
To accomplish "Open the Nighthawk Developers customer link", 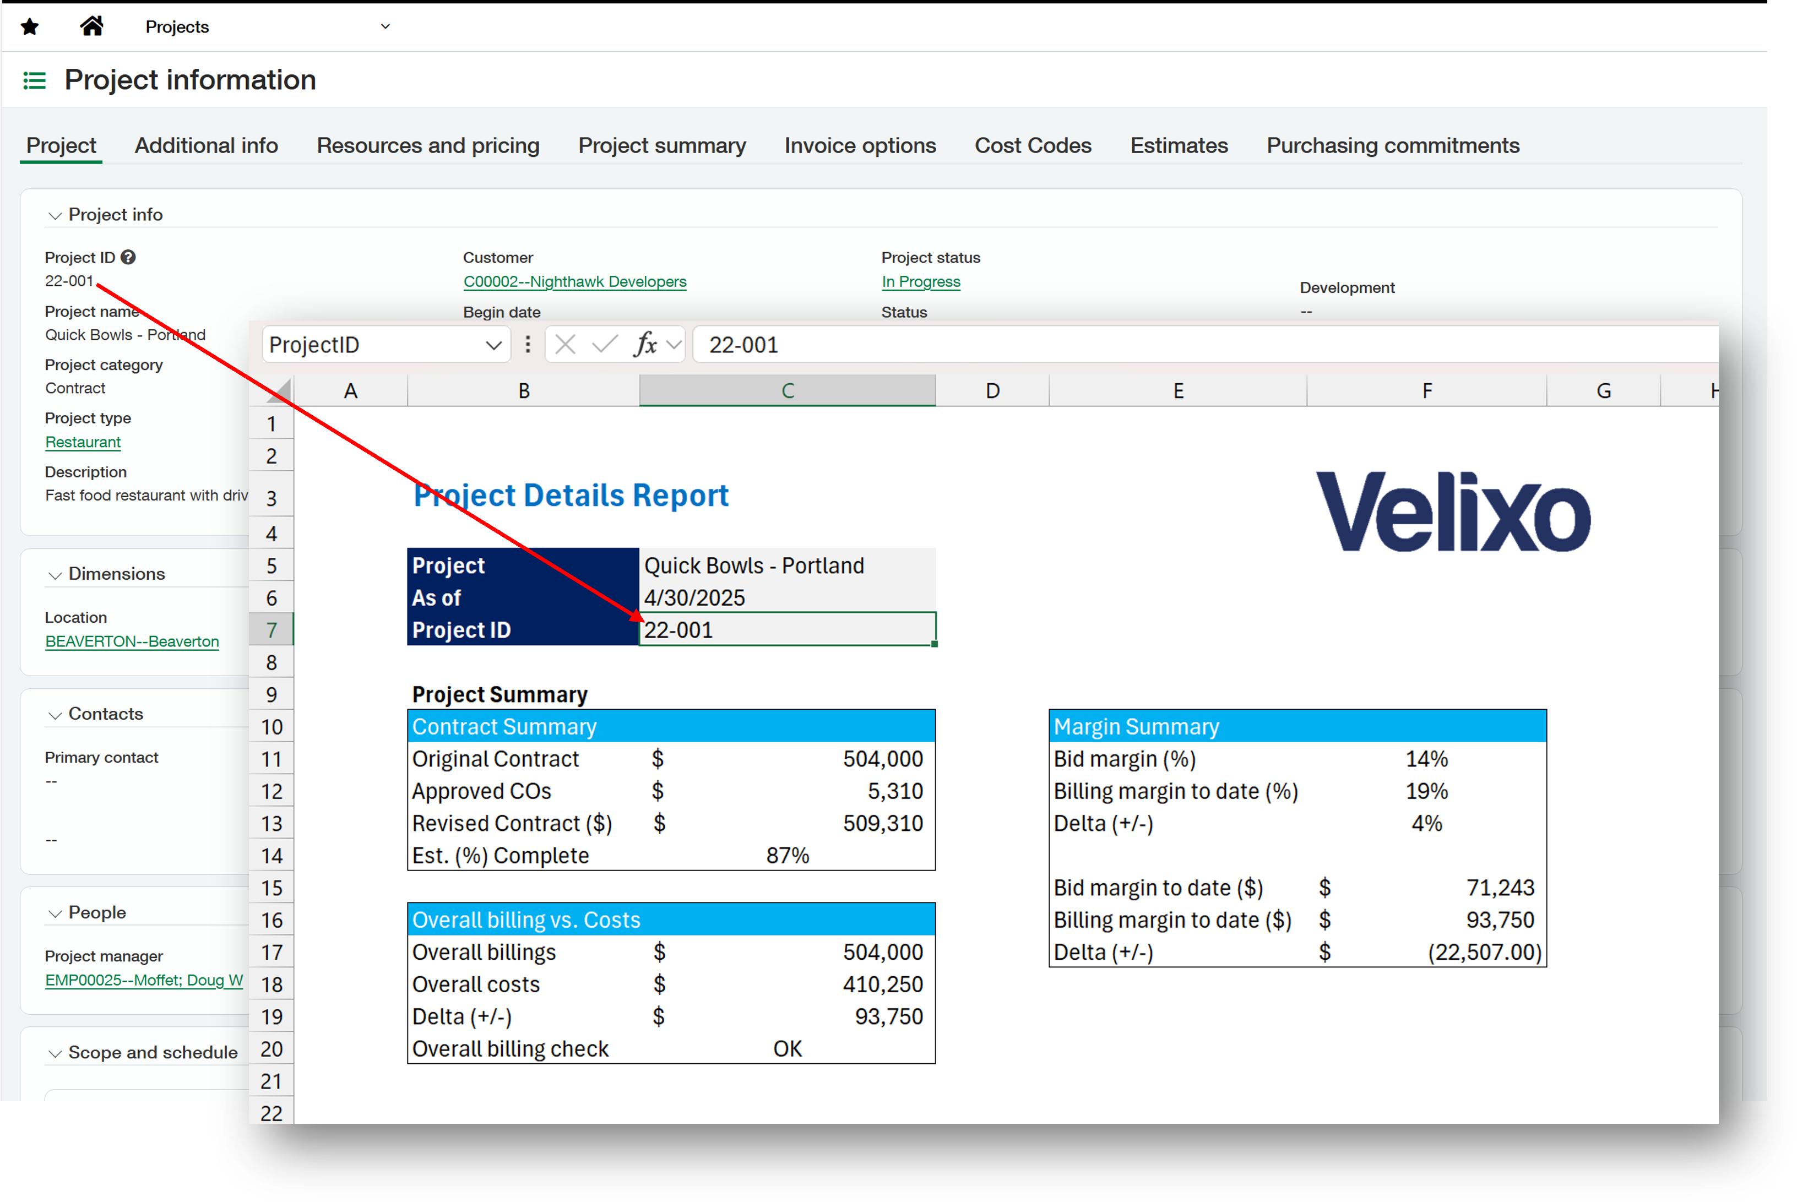I will [x=574, y=281].
